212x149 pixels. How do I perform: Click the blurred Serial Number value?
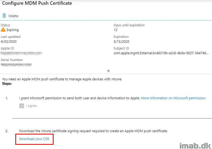(16, 64)
